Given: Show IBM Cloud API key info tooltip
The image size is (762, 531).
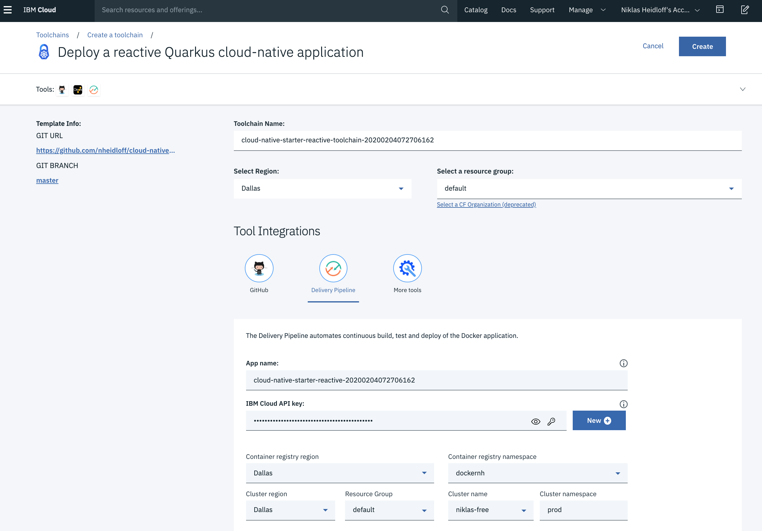Looking at the screenshot, I should click(x=623, y=404).
